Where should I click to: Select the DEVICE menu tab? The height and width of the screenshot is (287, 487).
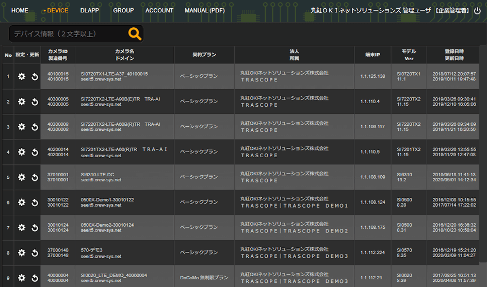pyautogui.click(x=57, y=10)
